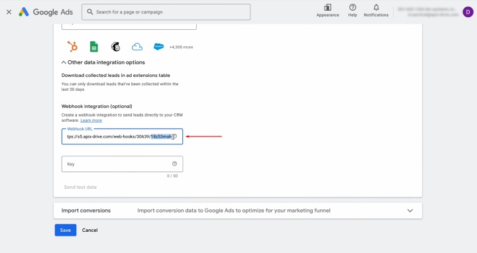This screenshot has height=253, width=477.
Task: Click Send test data
Action: pyautogui.click(x=80, y=187)
